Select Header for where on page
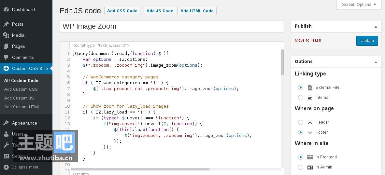385x175 pixels. pos(301,122)
